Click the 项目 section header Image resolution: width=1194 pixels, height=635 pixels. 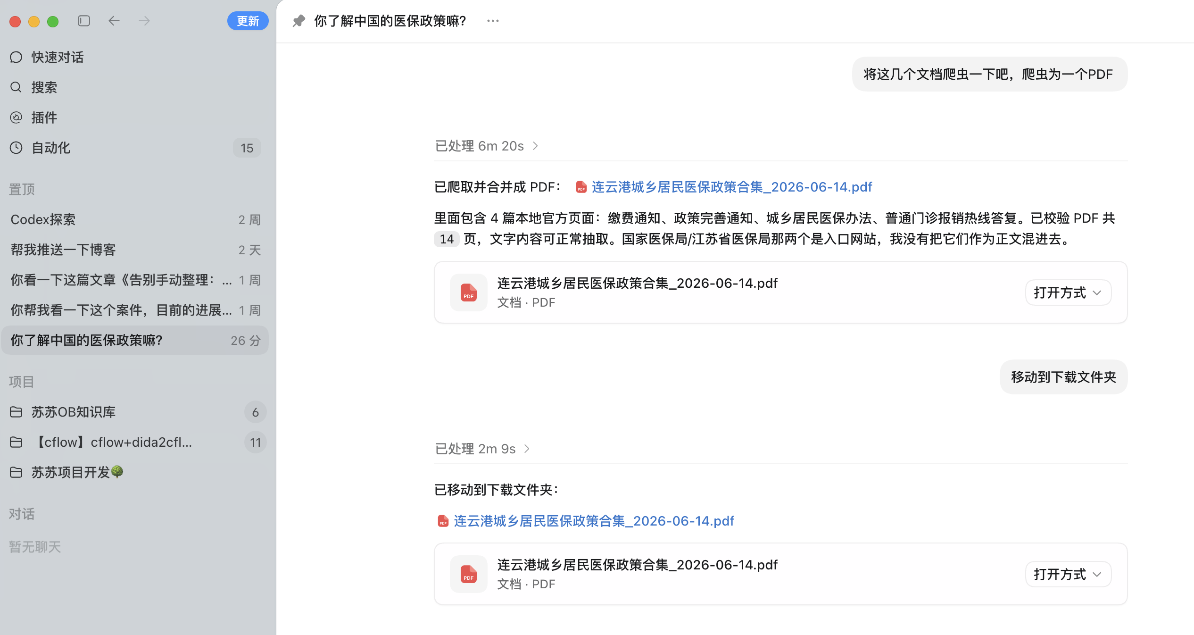click(x=22, y=382)
